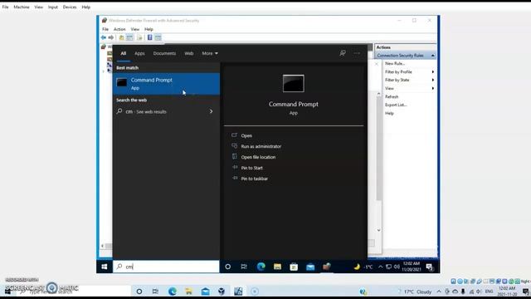Click the host microphone tray icon

(x=463, y=292)
